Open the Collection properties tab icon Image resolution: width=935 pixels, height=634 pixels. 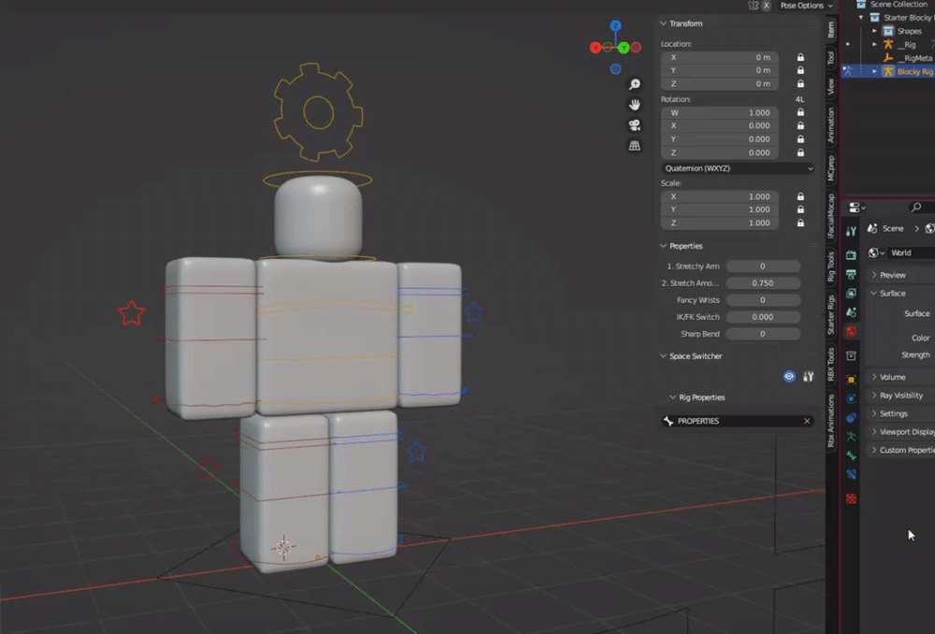pos(851,355)
